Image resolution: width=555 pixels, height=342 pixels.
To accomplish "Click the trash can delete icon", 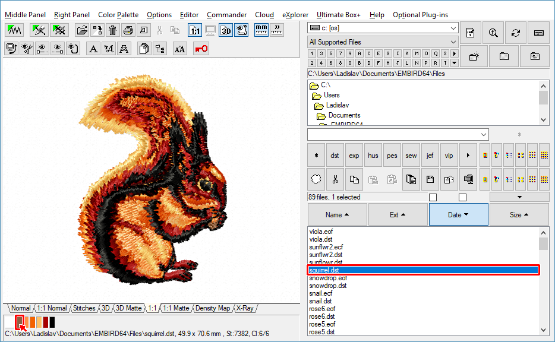I will click(113, 30).
